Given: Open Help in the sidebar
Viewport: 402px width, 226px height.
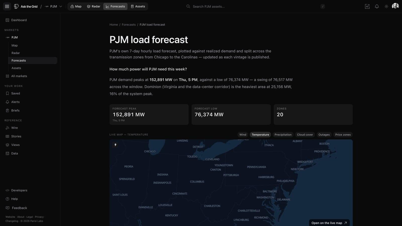Looking at the screenshot, I should click(x=30, y=199).
